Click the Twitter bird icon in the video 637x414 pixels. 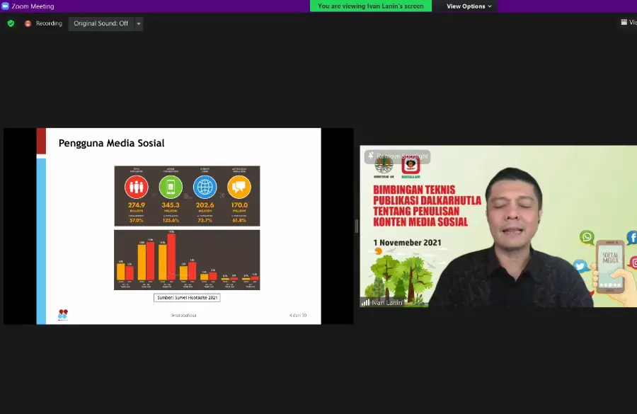pos(580,267)
